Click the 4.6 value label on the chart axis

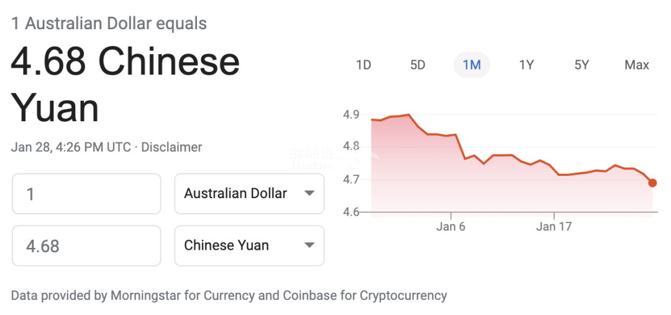point(351,212)
